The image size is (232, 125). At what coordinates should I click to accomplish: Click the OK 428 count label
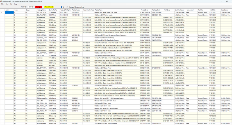[31, 7]
